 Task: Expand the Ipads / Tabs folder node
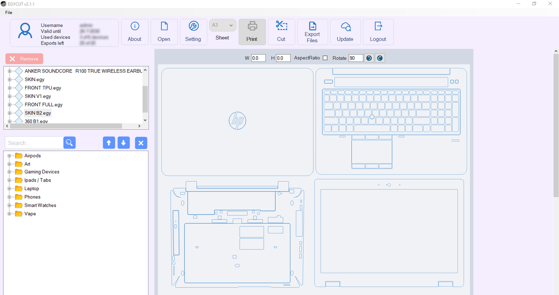click(9, 180)
